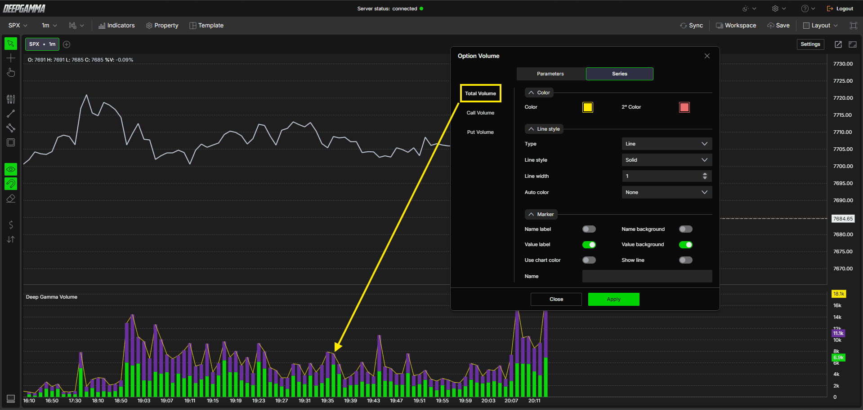Enable the Name background switch

tap(685, 229)
